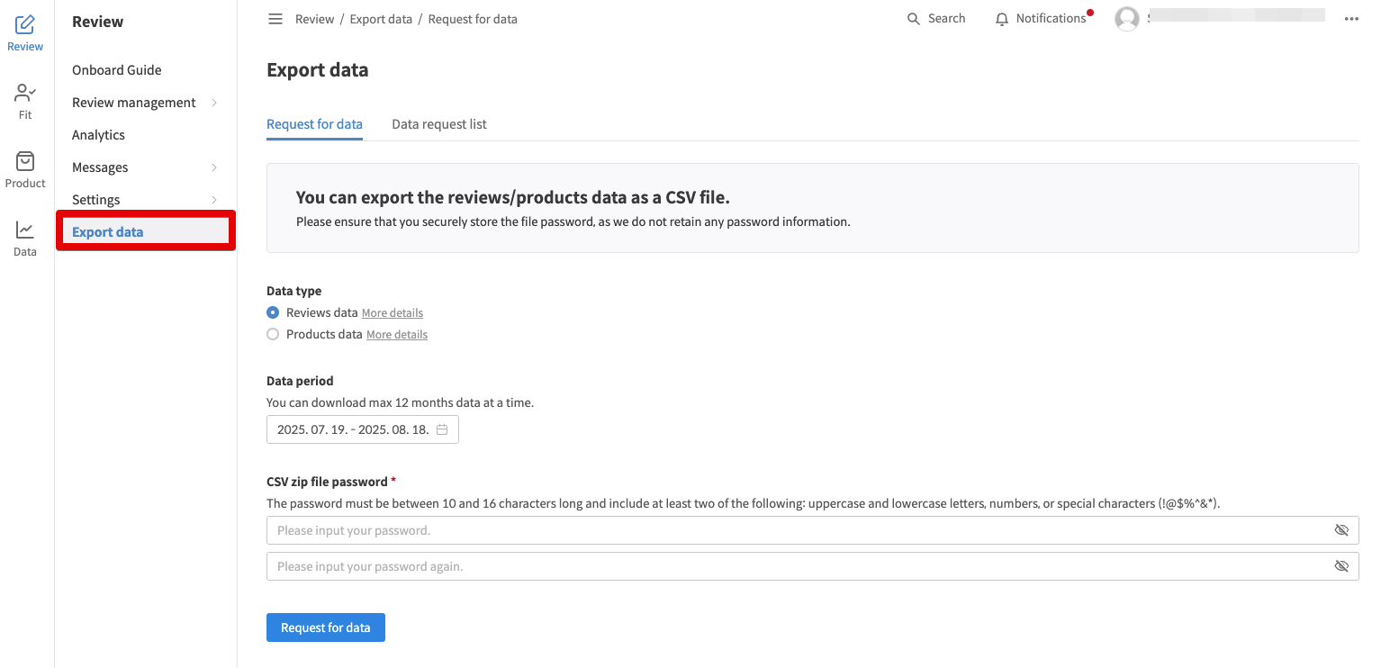Expand the Messages submenu

coord(214,167)
